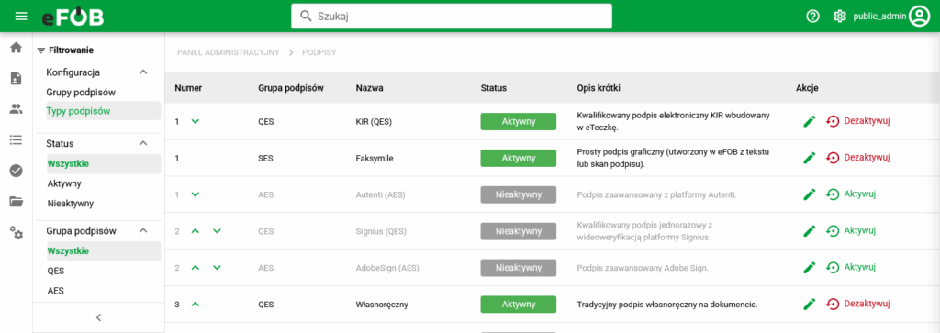
Task: Move AdobeSign (AES) row up
Action: point(195,268)
